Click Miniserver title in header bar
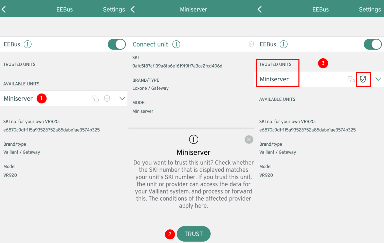This screenshot has width=384, height=243. pos(194,9)
